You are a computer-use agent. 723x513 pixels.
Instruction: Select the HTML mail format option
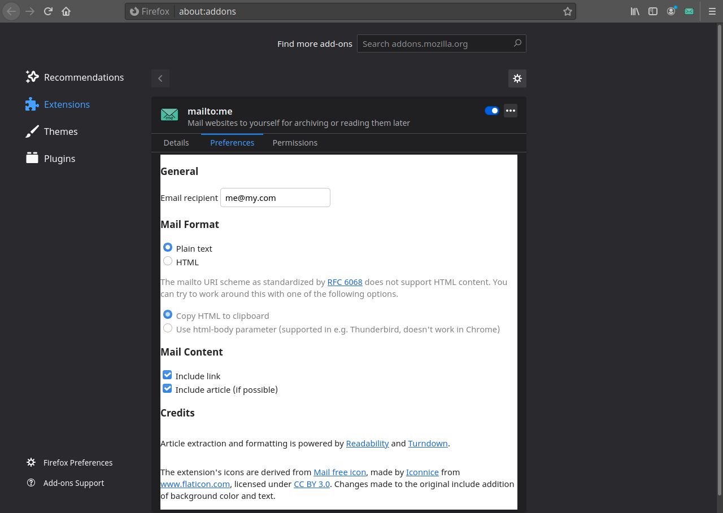(x=168, y=261)
